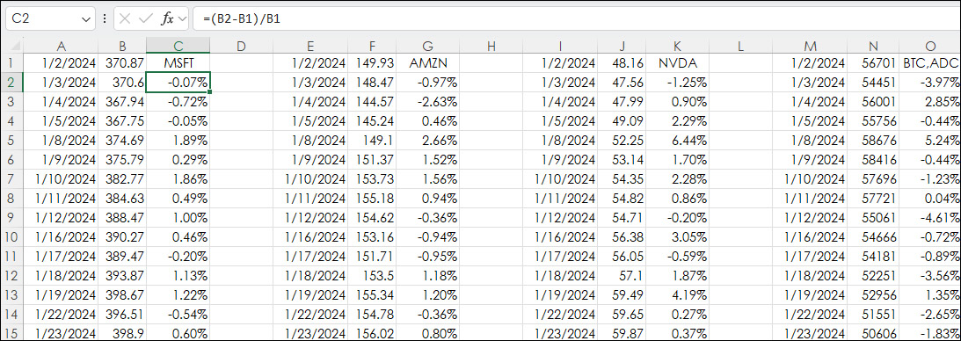
Task: Expand the formula bar function dropdown arrow
Action: [x=182, y=19]
